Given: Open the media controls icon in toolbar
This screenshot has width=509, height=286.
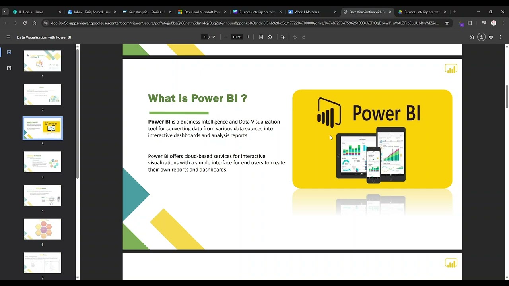Looking at the screenshot, I should pyautogui.click(x=484, y=23).
